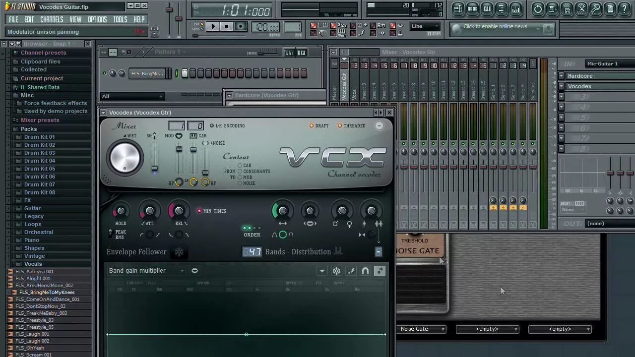Open the HELP menu

[x=139, y=20]
